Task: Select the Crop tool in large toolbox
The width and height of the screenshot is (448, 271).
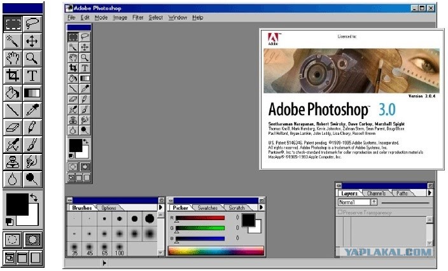Action: pos(13,76)
